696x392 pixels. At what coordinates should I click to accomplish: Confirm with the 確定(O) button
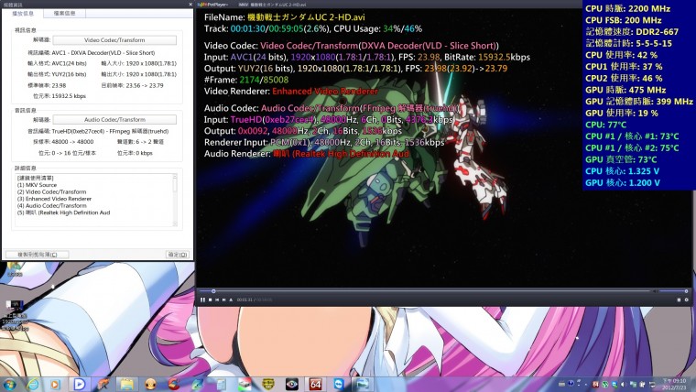(x=178, y=255)
